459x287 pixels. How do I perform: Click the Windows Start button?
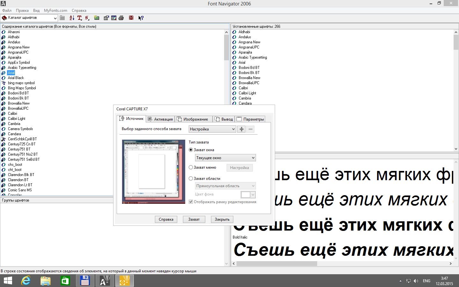click(8, 281)
